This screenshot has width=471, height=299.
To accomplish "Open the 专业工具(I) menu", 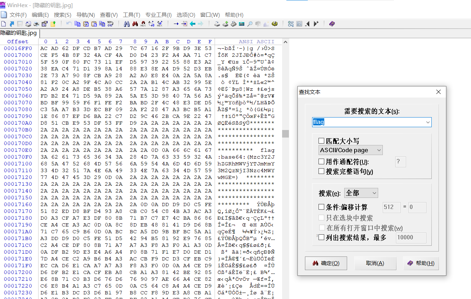I will pyautogui.click(x=158, y=15).
